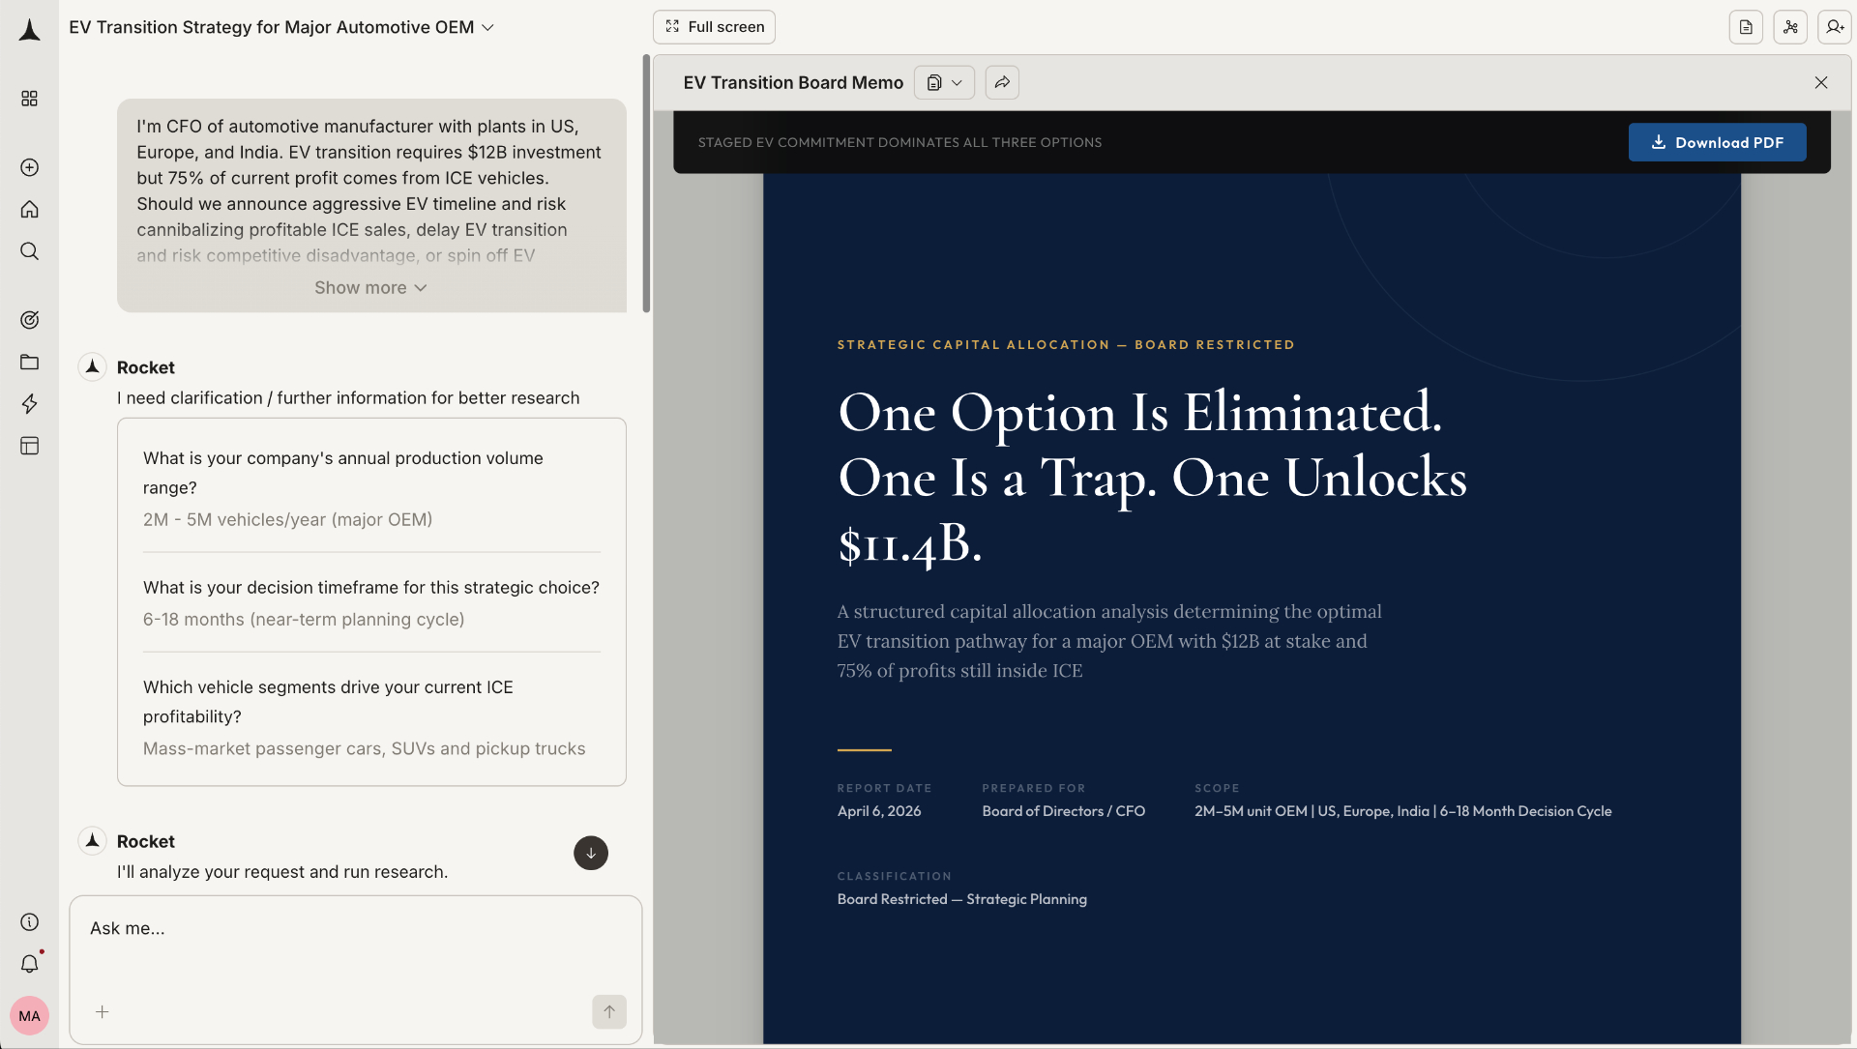
Task: Expand the prompt with Show more
Action: 370,287
